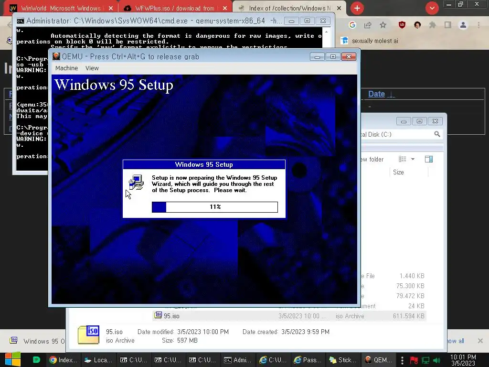Open the uBlock Origin extension
489x367 pixels.
pyautogui.click(x=402, y=25)
